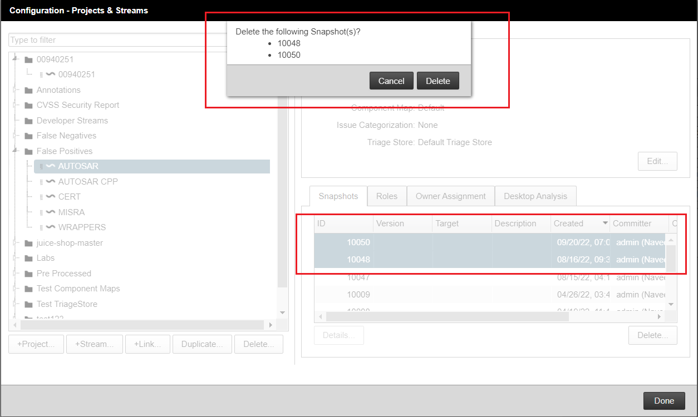This screenshot has height=417, width=698.
Task: Confirm snapshot removal with the Delete button
Action: (x=438, y=80)
